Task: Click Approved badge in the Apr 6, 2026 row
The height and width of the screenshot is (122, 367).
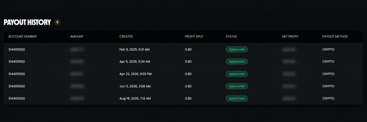Action: coord(237,62)
